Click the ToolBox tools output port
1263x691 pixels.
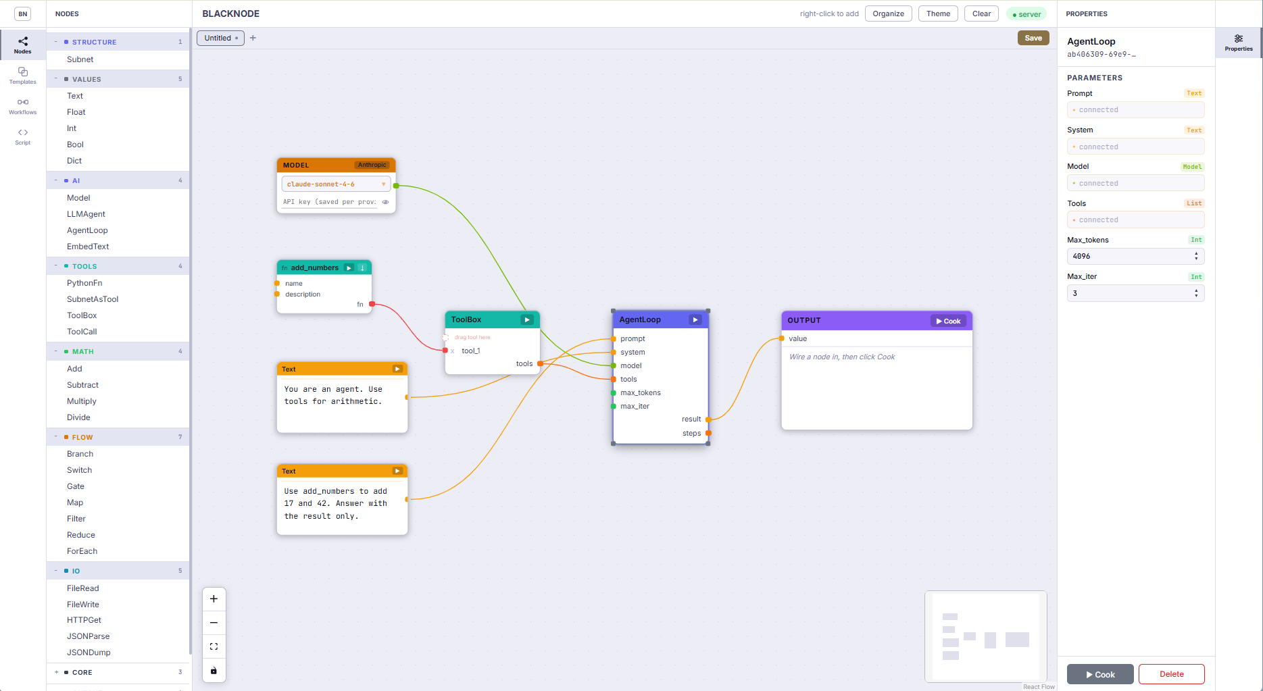pos(540,363)
